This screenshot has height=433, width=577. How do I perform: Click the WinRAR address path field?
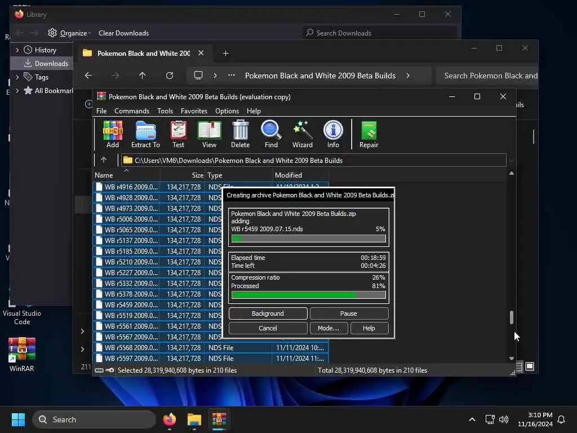click(x=314, y=161)
